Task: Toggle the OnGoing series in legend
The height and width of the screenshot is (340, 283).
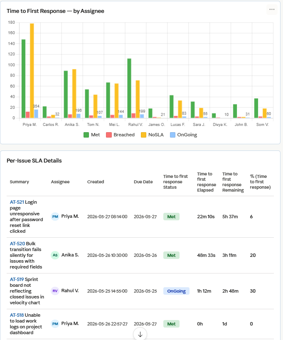Action: [x=184, y=135]
